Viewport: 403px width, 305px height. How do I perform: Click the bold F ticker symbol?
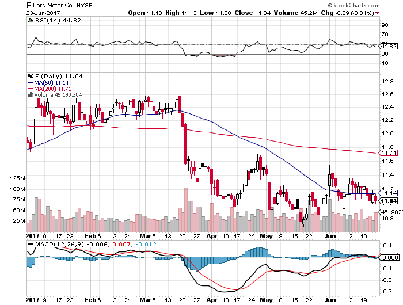pos(29,5)
